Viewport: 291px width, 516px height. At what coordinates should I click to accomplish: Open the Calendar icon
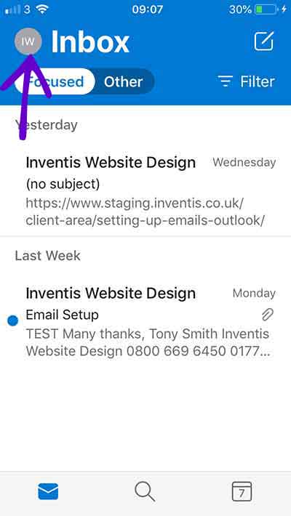242,491
